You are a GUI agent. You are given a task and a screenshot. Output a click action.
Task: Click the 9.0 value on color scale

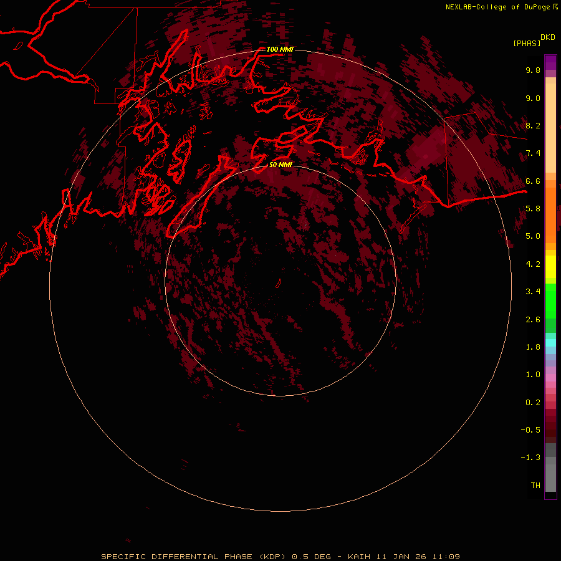tap(533, 98)
